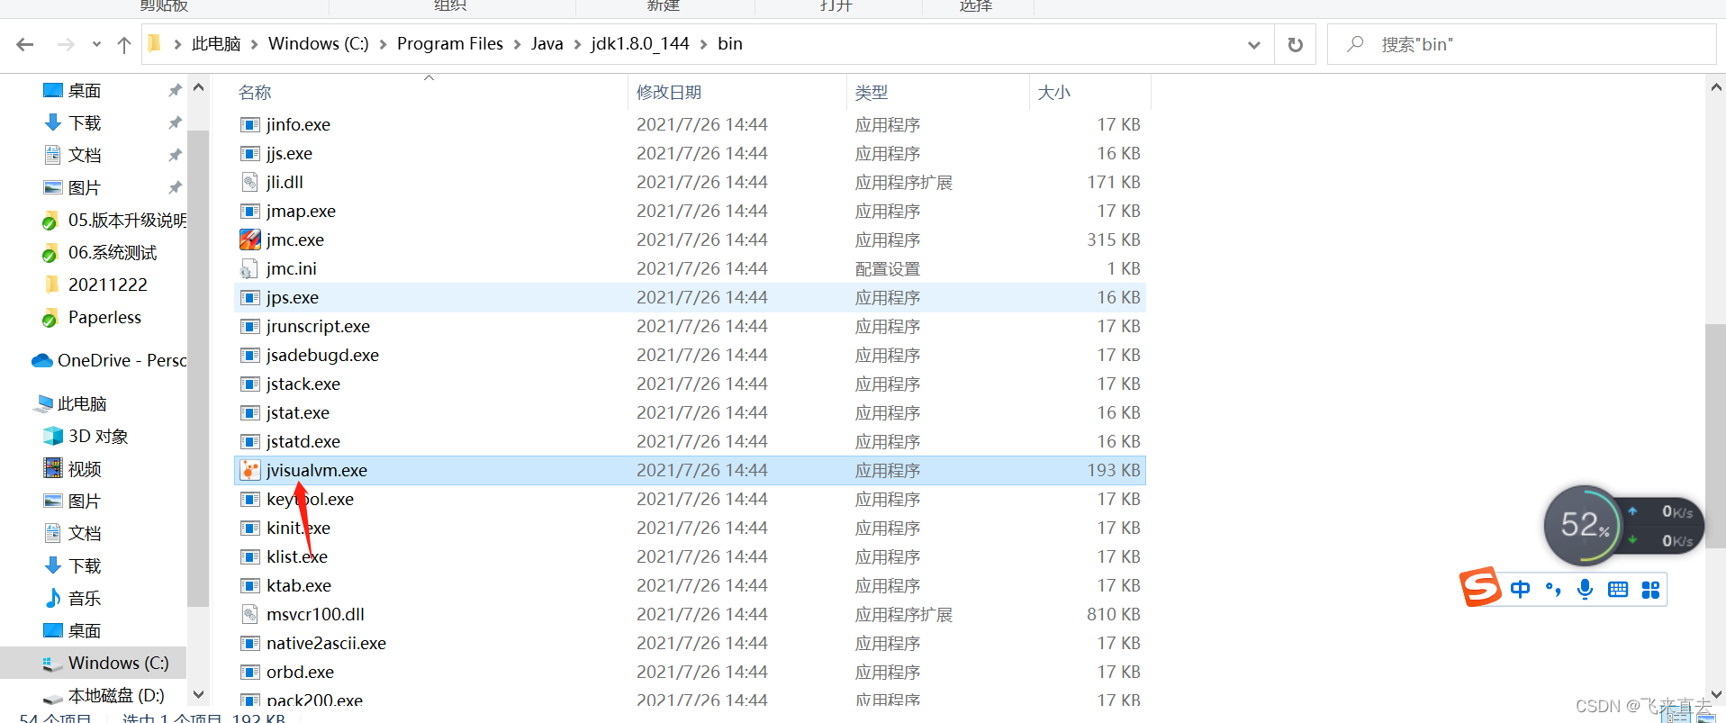Image resolution: width=1726 pixels, height=723 pixels.
Task: Open OneDrive - Personal in sidebar
Action: click(x=122, y=360)
